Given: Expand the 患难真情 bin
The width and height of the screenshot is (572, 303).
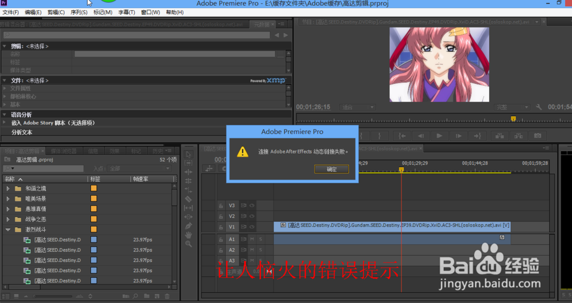Looking at the screenshot, I should [8, 209].
